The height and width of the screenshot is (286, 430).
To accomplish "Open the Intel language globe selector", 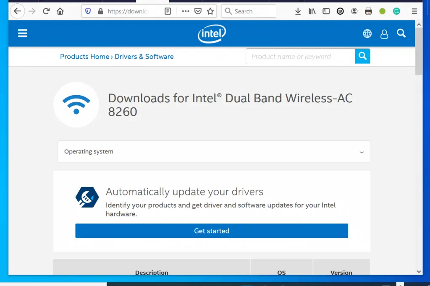I will pos(367,34).
